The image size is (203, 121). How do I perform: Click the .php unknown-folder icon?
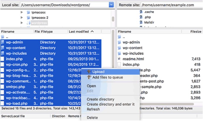tap(141, 17)
